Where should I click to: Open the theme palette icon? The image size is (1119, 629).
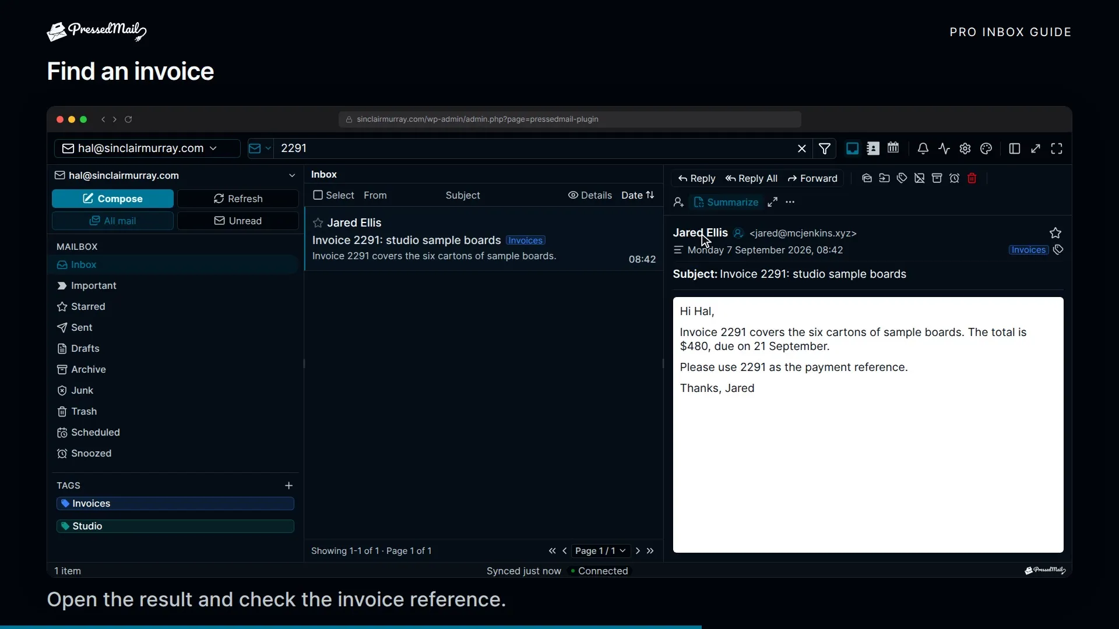[x=986, y=149]
